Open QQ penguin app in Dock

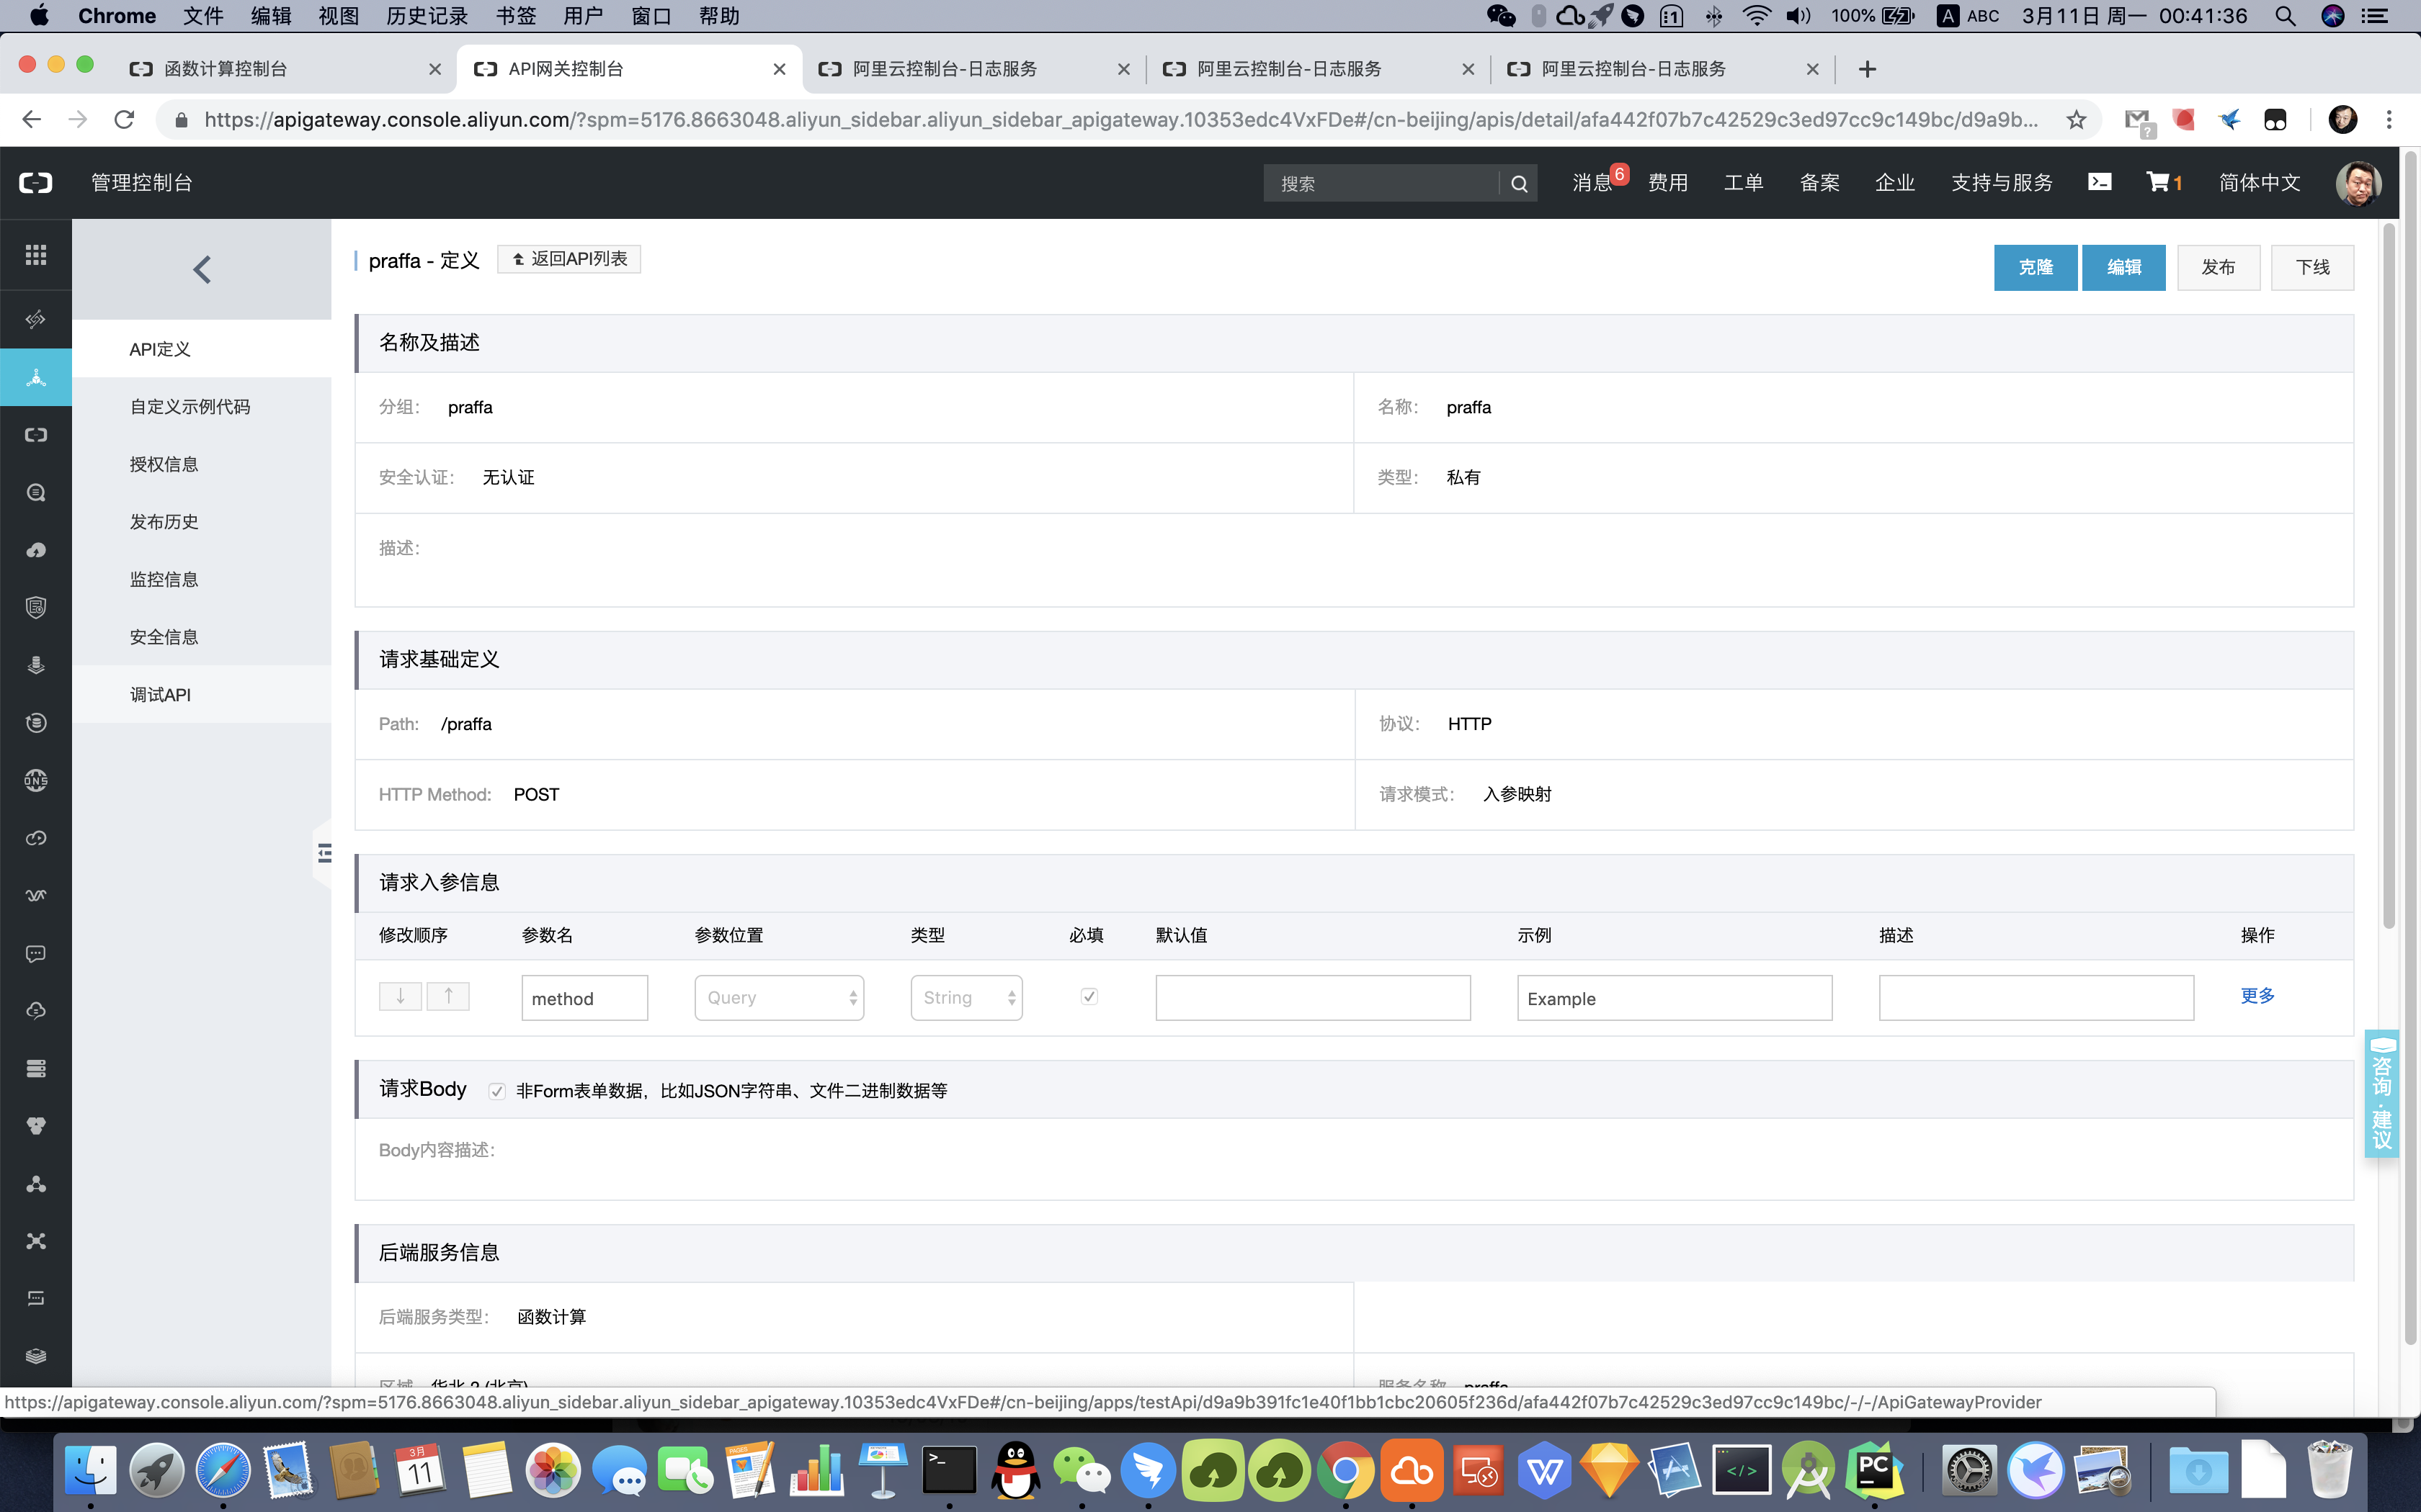(1015, 1470)
